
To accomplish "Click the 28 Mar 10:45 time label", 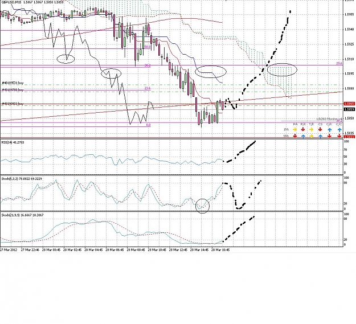I will pos(157,250).
